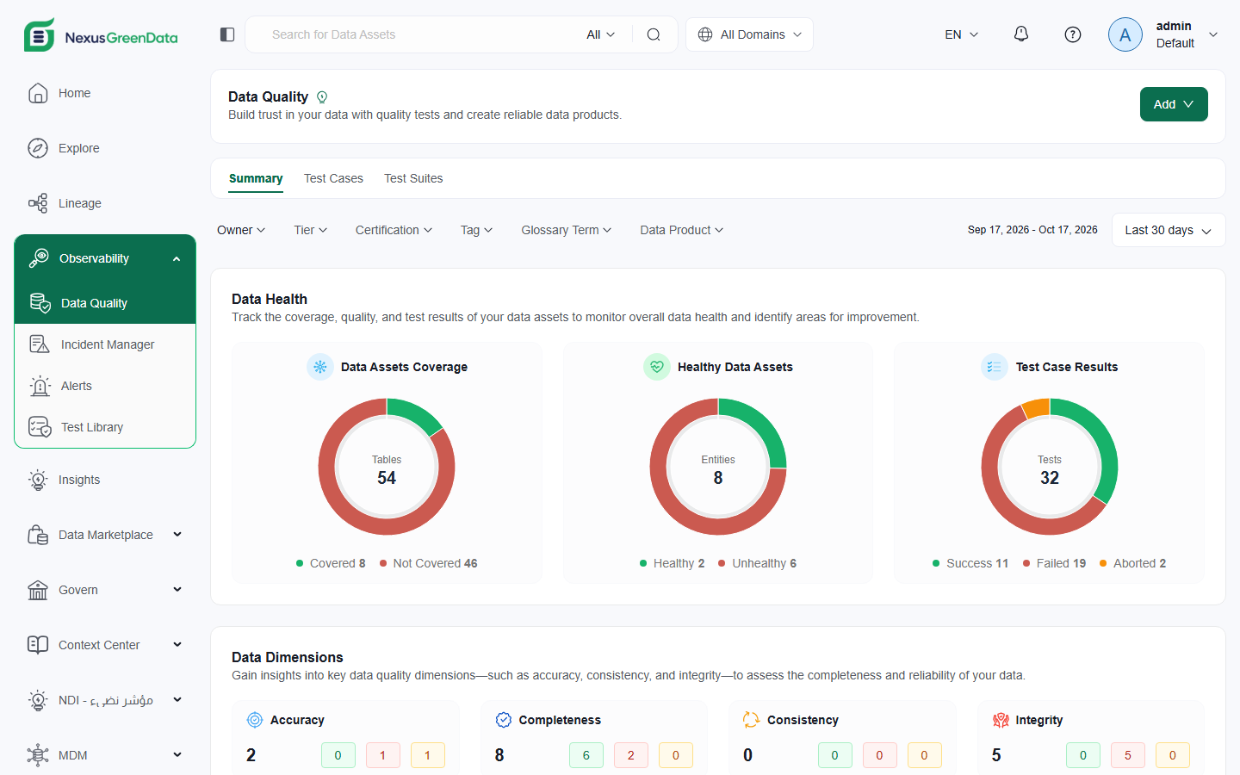Expand the MDM sidebar menu
The image size is (1240, 775).
click(x=177, y=755)
